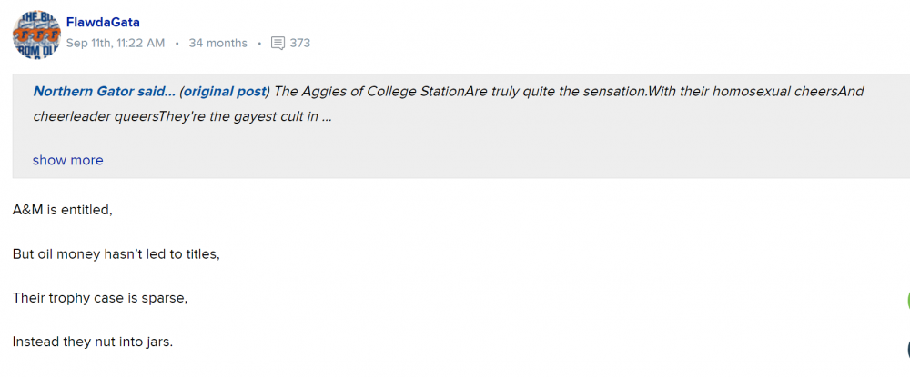Click the line 'Their trophy case is sparse,'
The width and height of the screenshot is (910, 377).
coord(99,297)
